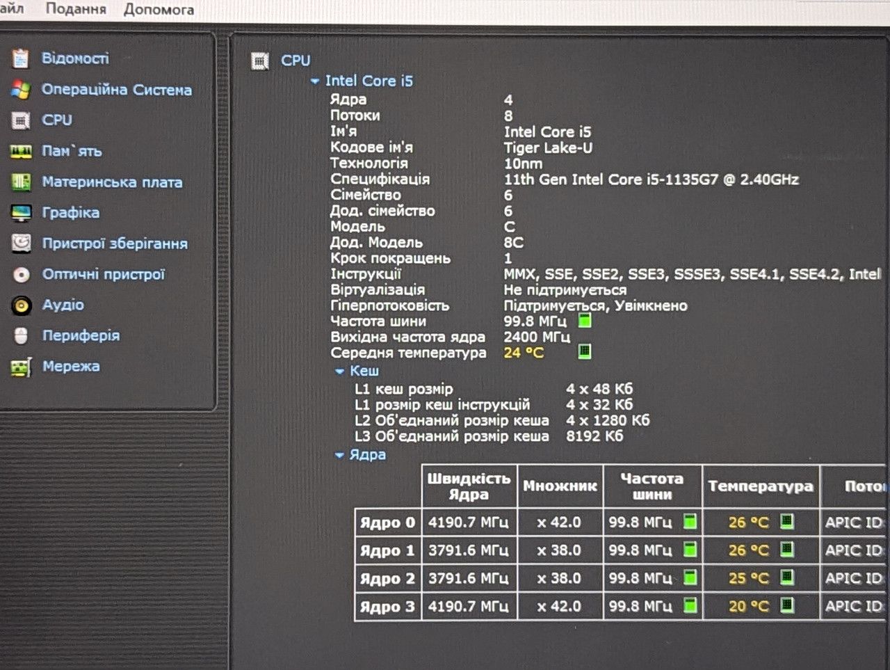Image resolution: width=890 pixels, height=670 pixels.
Task: Open the Допомога menu
Action: click(x=159, y=9)
